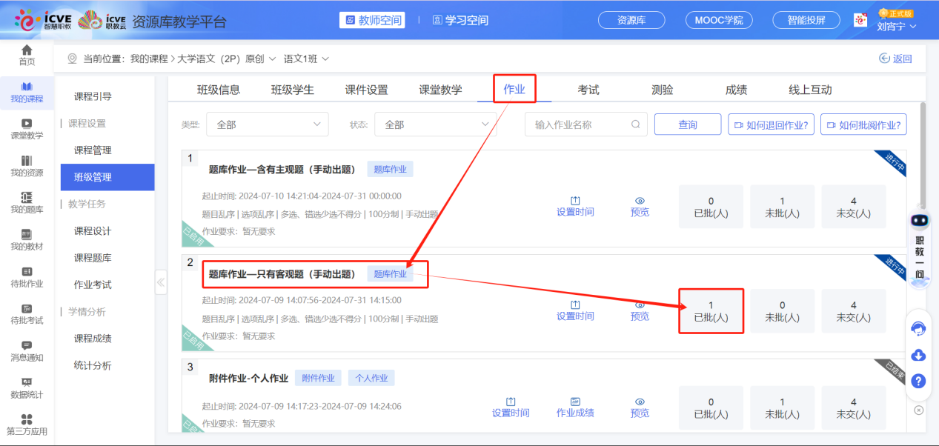Open 消息通知 message icon

coord(27,346)
